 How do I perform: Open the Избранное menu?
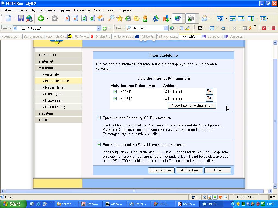[x=48, y=10]
